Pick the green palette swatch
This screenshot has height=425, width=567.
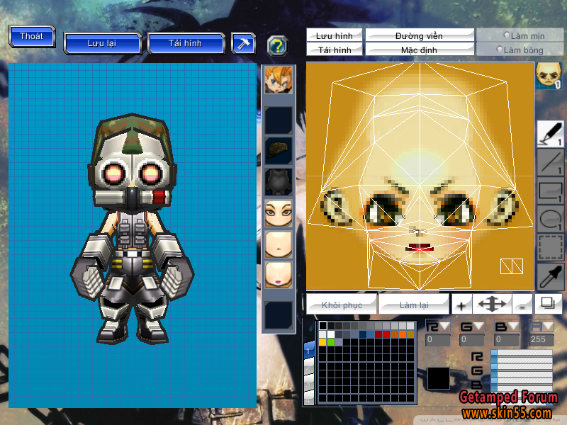(x=330, y=342)
